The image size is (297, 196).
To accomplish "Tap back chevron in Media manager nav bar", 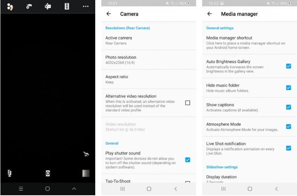I will (x=277, y=189).
